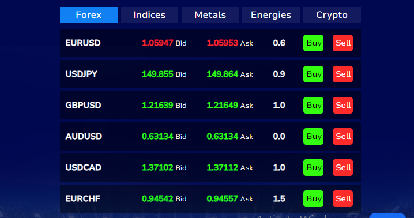Click the GBPUSD bid price 1.21639

coord(157,105)
